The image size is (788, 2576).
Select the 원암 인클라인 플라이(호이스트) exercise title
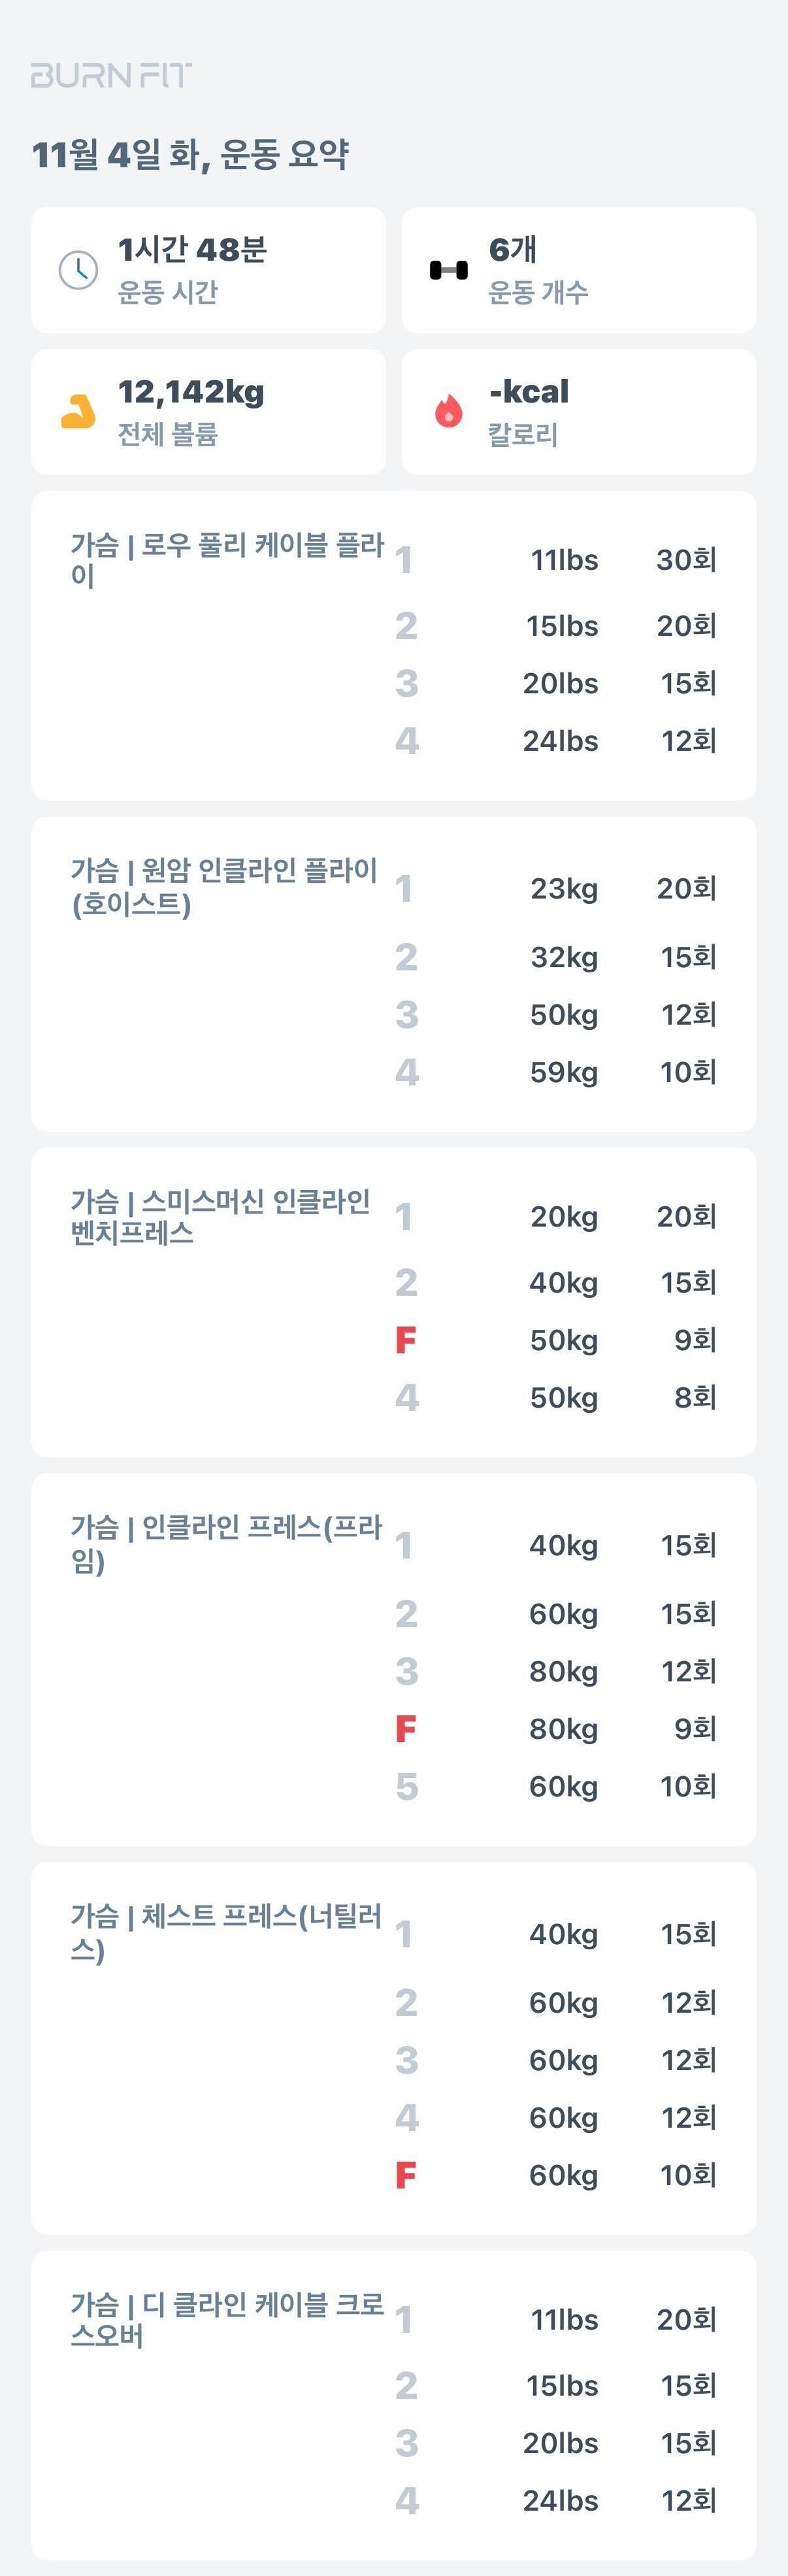click(x=224, y=887)
